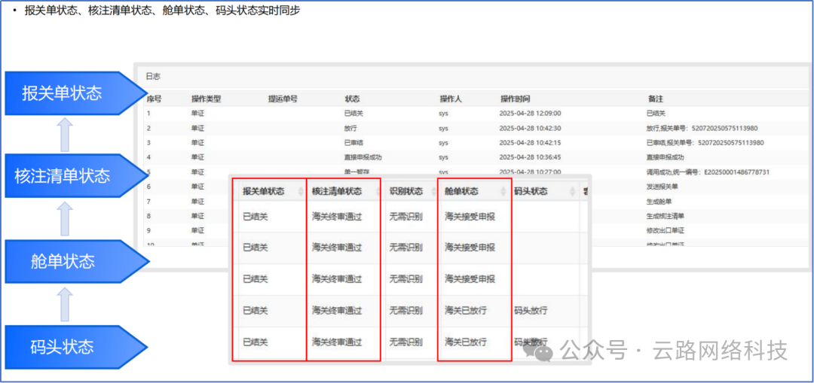Viewport: 814px width, 383px height.
Task: Select the 日志 panel title
Action: tap(153, 76)
